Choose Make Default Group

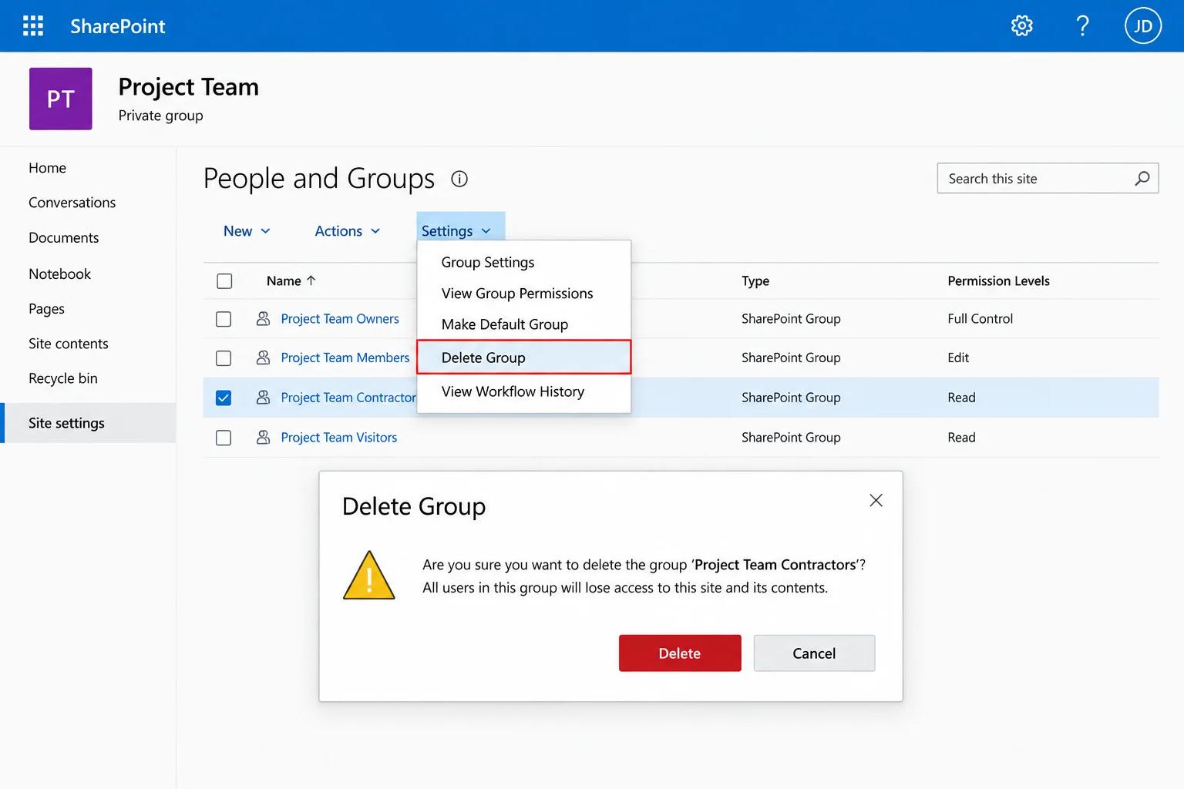[x=524, y=324]
